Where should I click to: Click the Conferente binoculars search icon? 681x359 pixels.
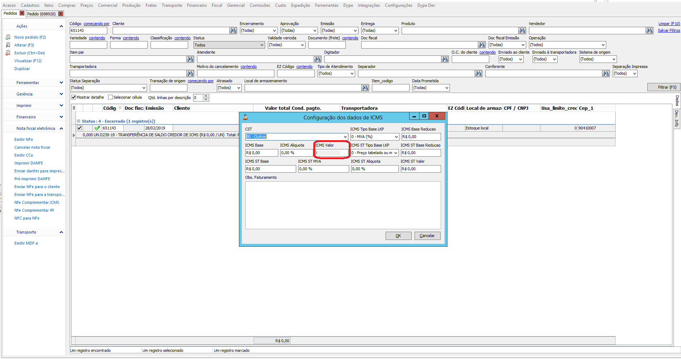tap(606, 74)
